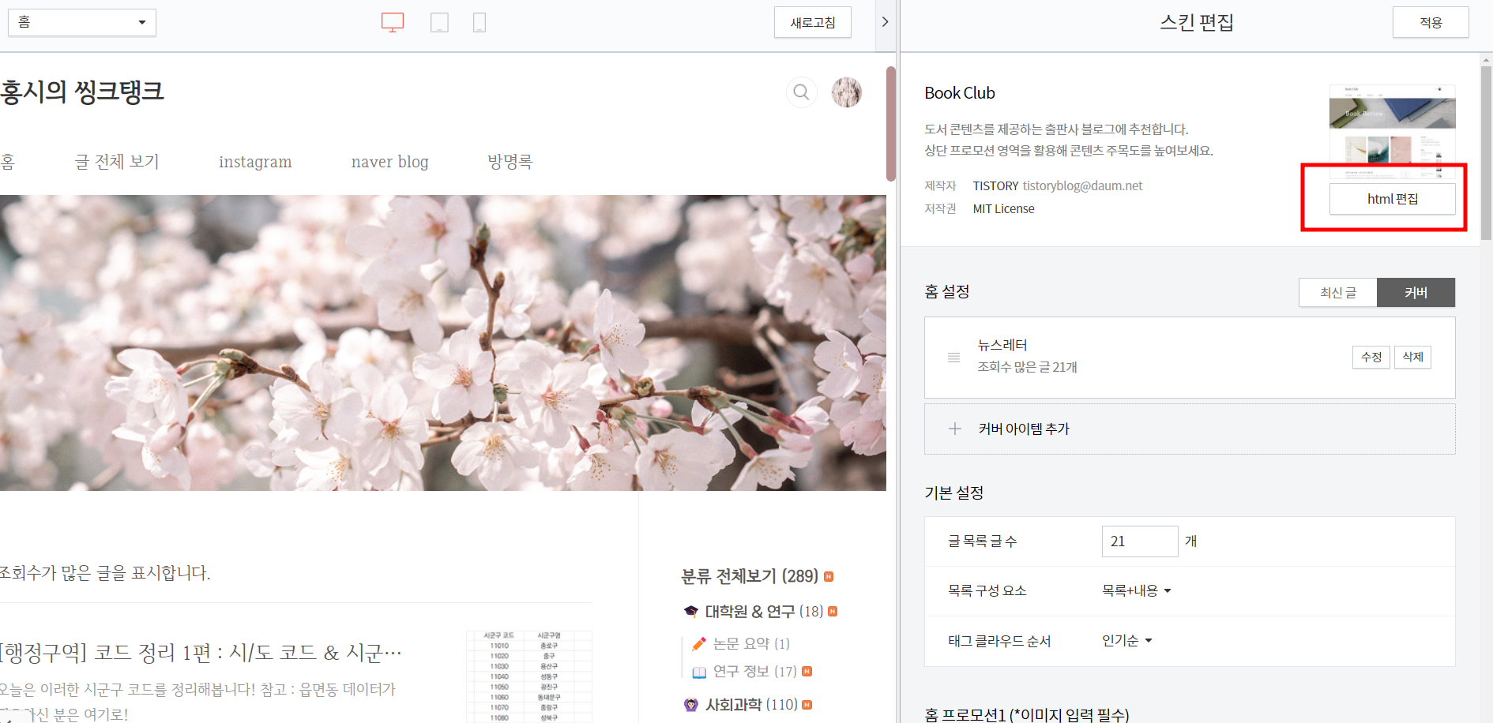
Task: Click new badge beside 사회과학
Action: point(807,705)
